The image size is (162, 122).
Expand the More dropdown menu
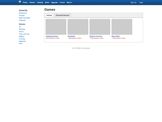69,2
